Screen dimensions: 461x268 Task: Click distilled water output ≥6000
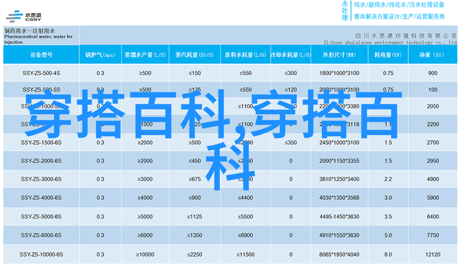pyautogui.click(x=145, y=235)
